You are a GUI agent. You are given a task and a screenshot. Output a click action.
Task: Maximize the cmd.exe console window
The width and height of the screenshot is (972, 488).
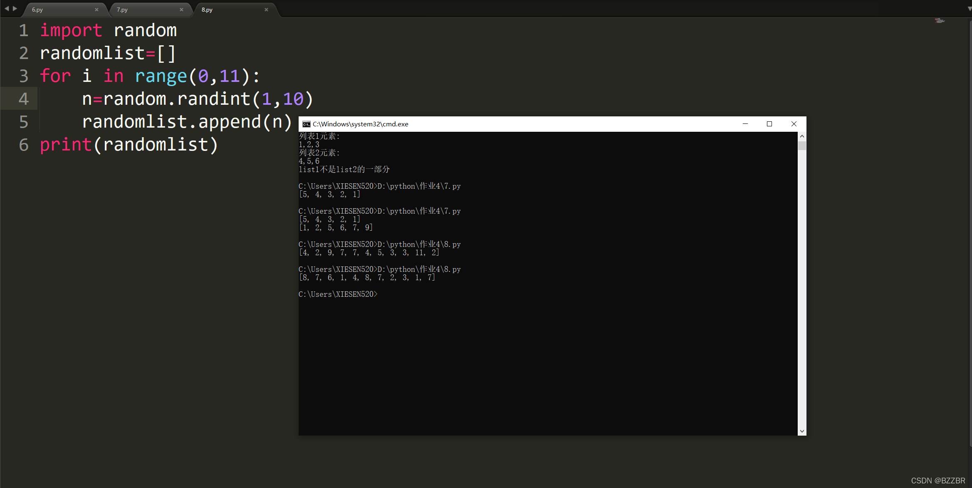click(769, 124)
